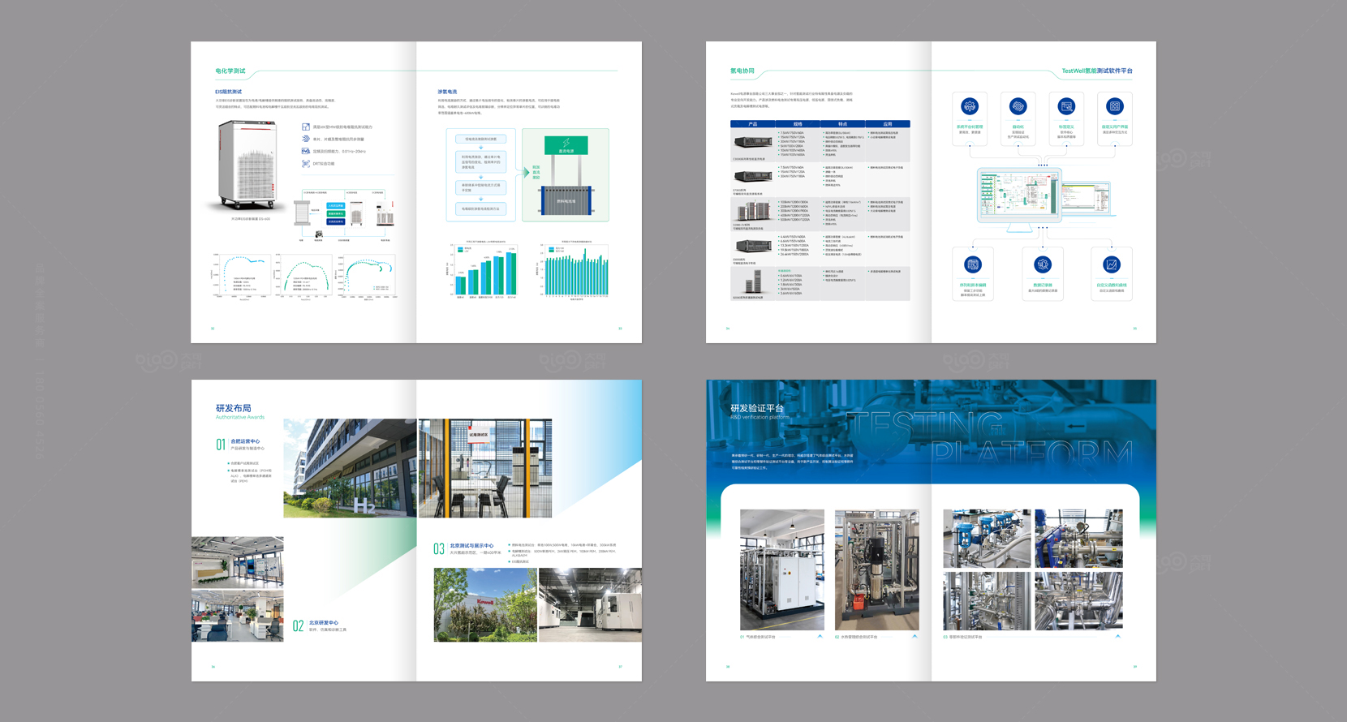Image resolution: width=1347 pixels, height=722 pixels.
Task: Click the first product photo in the table
Action: (753, 144)
